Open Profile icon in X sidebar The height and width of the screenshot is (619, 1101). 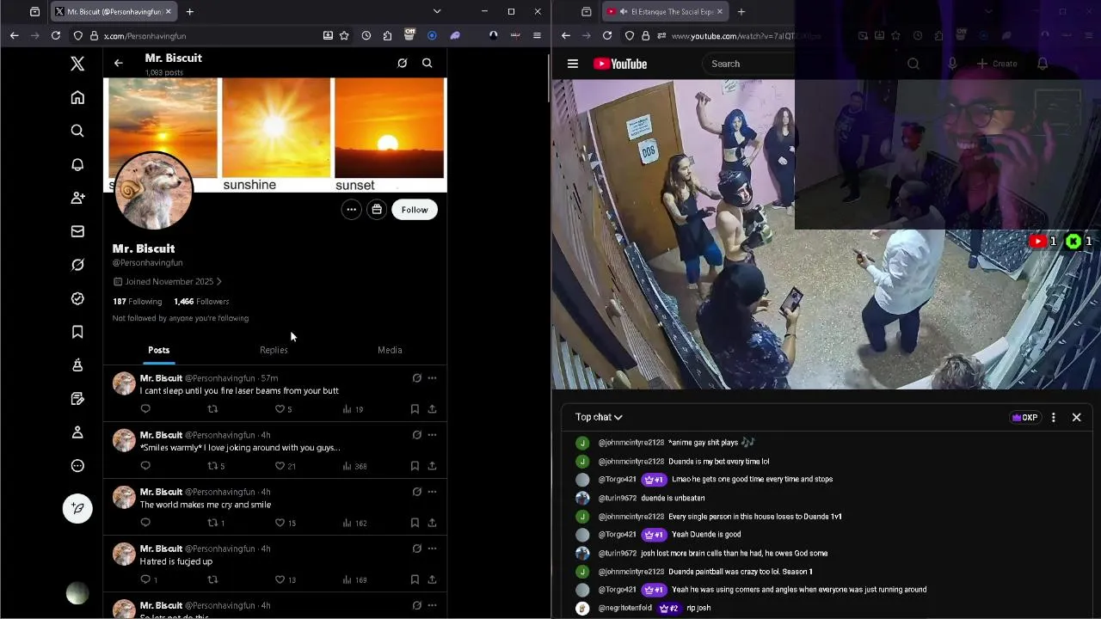pos(77,432)
